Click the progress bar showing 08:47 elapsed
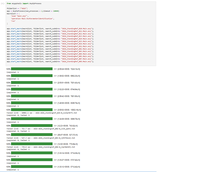The image size is (212, 172). [32, 135]
